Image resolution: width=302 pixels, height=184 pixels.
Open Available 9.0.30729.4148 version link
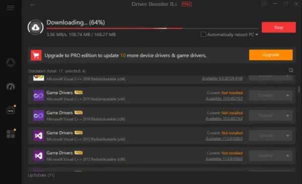tap(222, 79)
